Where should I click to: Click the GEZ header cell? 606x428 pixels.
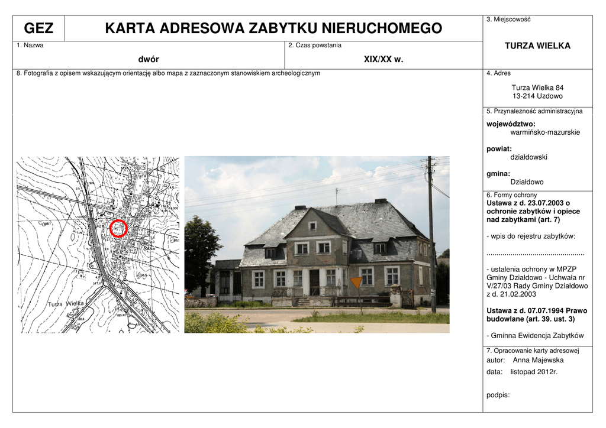(38, 28)
